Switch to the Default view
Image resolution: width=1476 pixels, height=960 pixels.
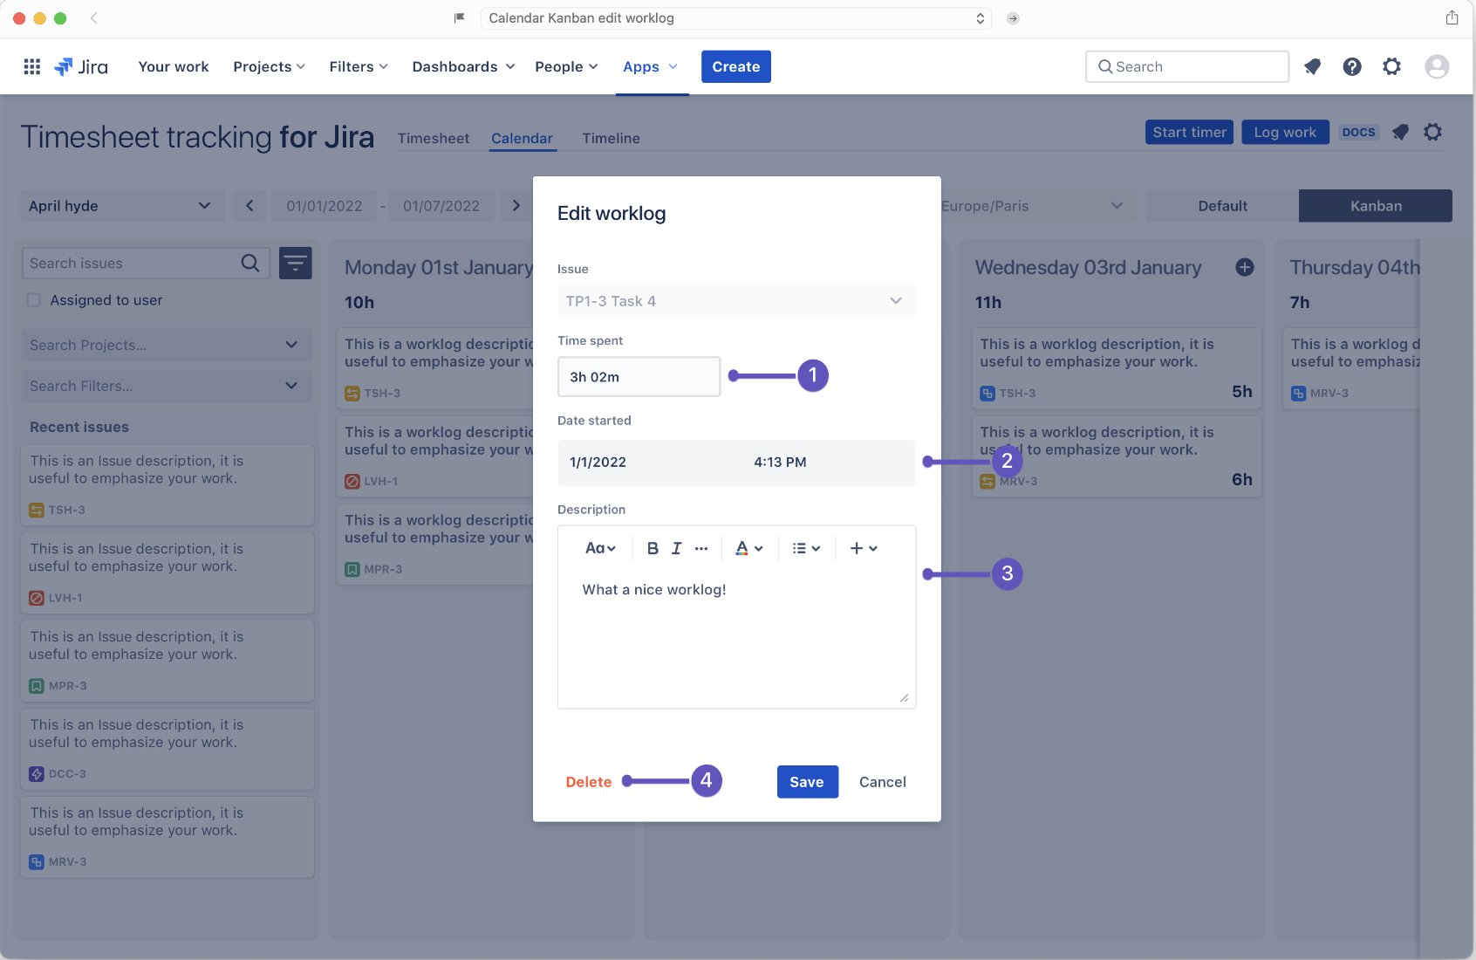1222,206
